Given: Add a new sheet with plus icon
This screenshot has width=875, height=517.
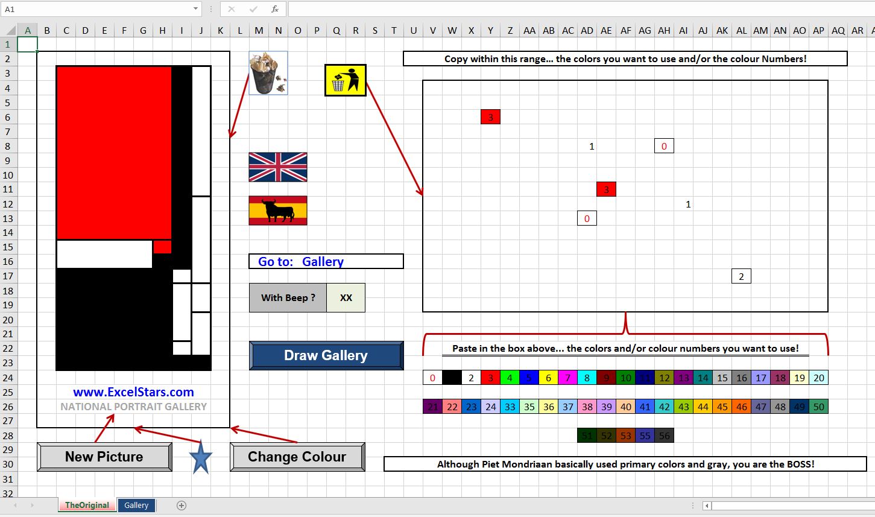Looking at the screenshot, I should pyautogui.click(x=182, y=506).
